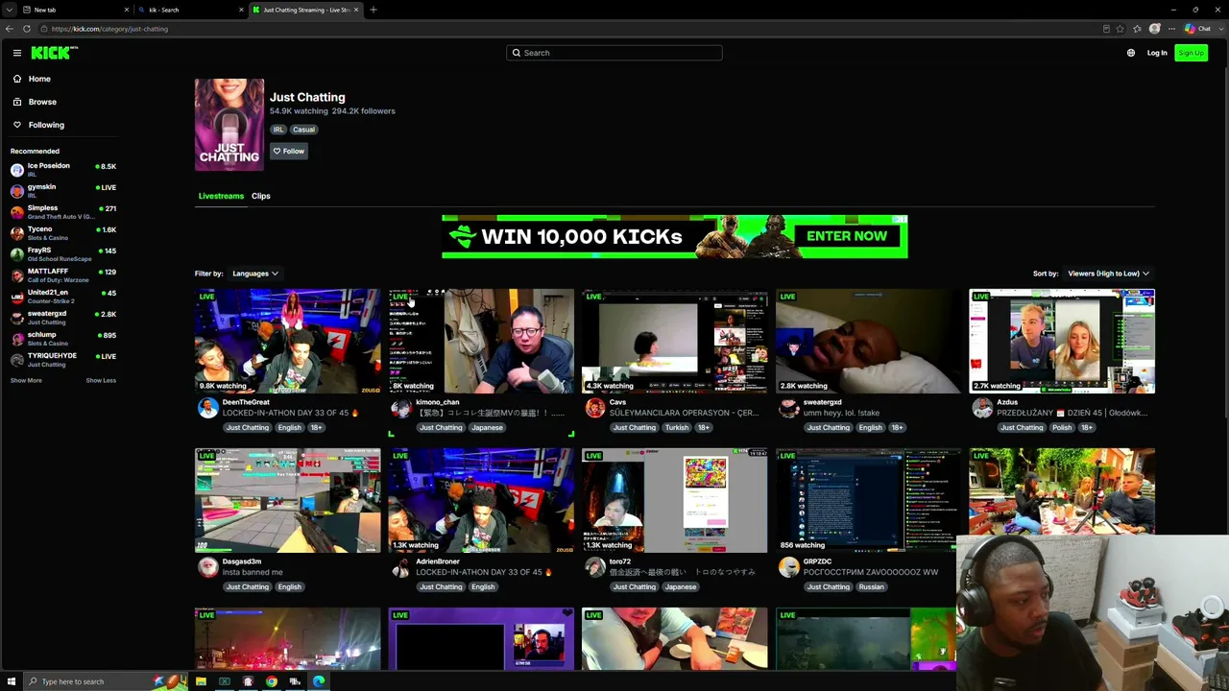Click the Casual category tag
This screenshot has width=1229, height=691.
303,130
